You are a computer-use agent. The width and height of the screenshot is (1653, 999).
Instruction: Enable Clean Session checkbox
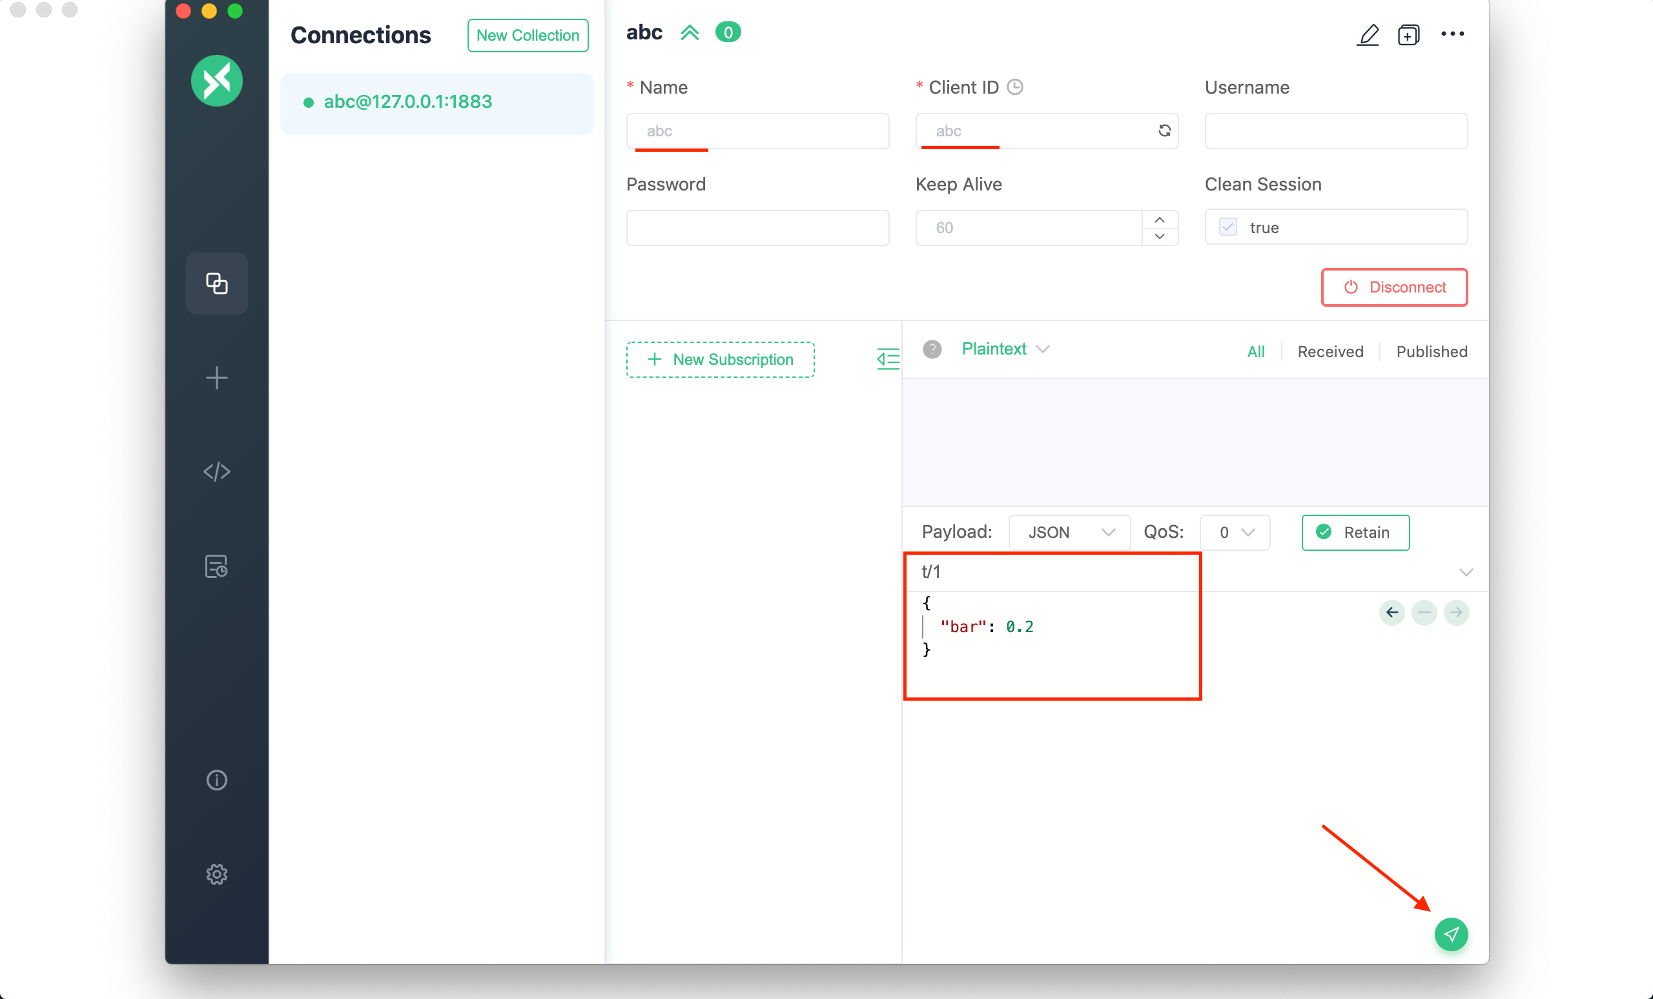(x=1228, y=227)
